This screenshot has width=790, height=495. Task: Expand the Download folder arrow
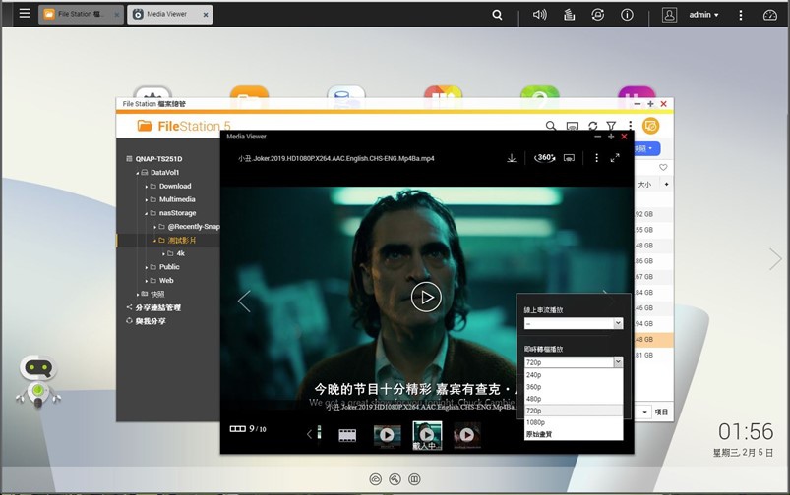147,187
